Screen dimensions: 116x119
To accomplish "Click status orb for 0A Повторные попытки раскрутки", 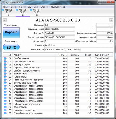I will click(5, 80).
